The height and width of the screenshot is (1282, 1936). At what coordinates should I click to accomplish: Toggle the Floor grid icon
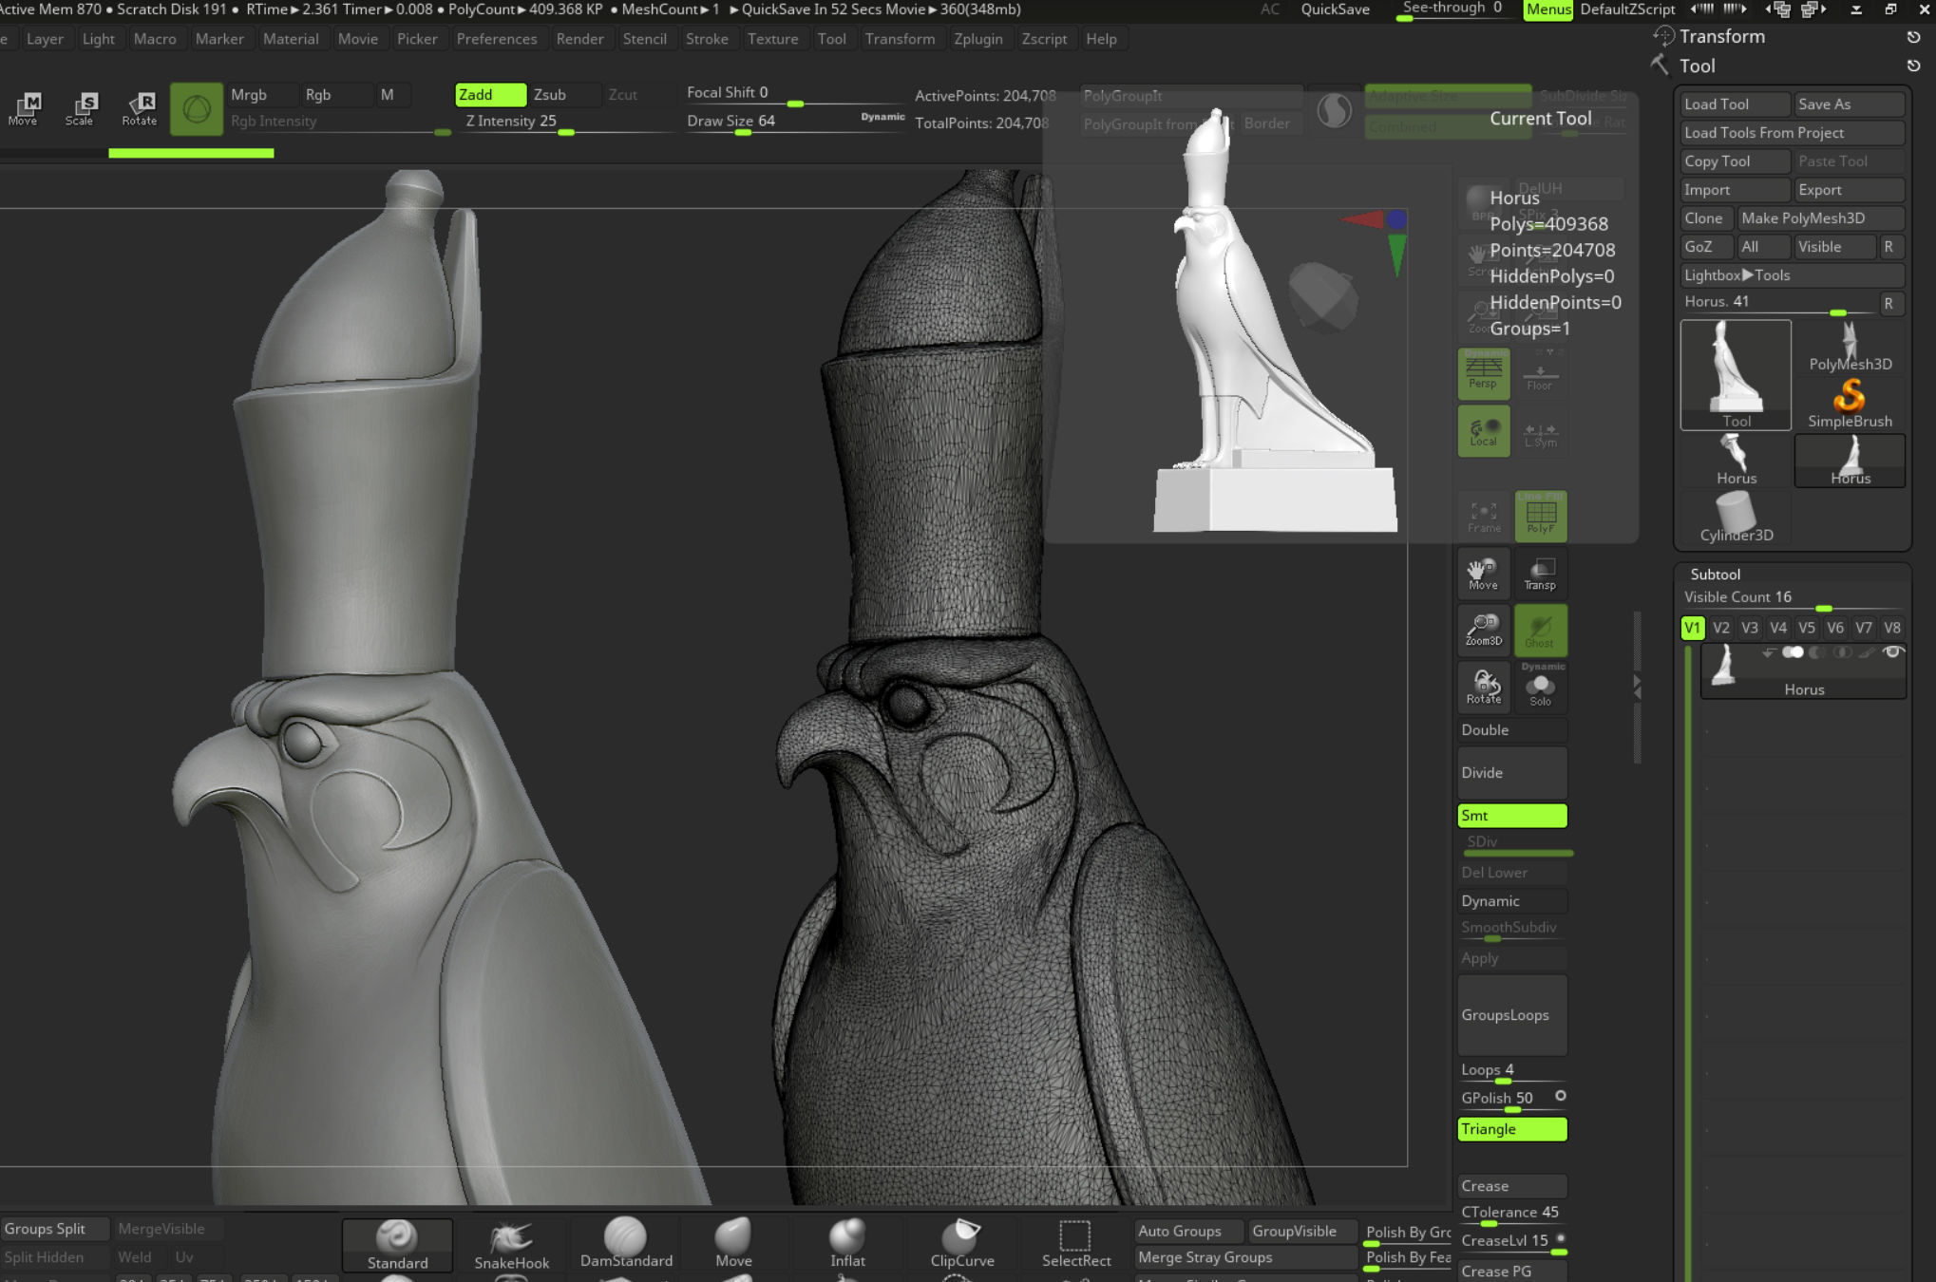(1540, 373)
